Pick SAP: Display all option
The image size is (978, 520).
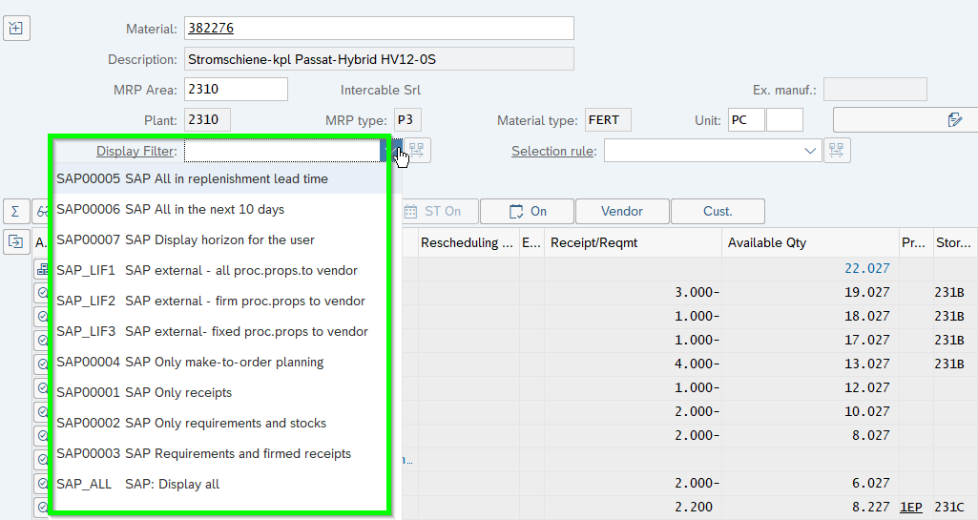tap(137, 484)
